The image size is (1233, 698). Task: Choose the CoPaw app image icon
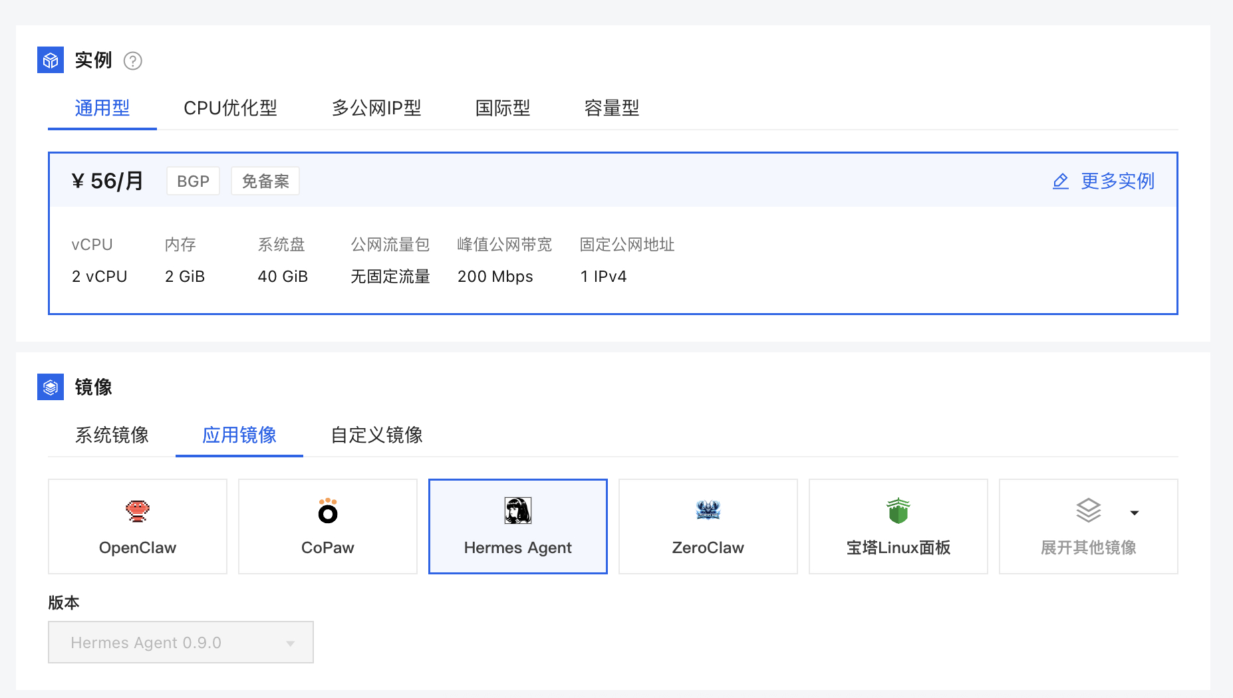point(327,526)
